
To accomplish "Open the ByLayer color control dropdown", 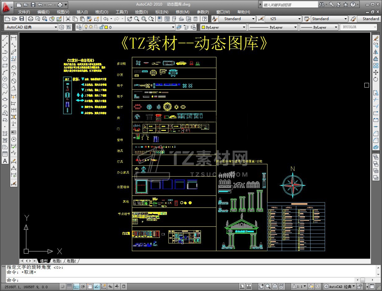I will point(223,27).
